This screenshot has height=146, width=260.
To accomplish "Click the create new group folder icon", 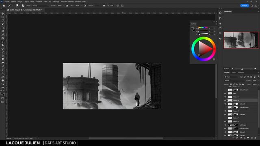I will pos(248,138).
